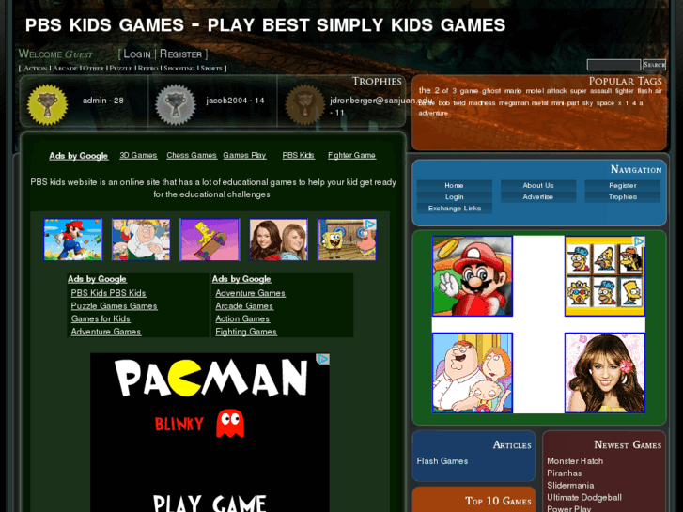Click the AdChoices icon on the Pacman ad
The image size is (683, 512).
[323, 359]
